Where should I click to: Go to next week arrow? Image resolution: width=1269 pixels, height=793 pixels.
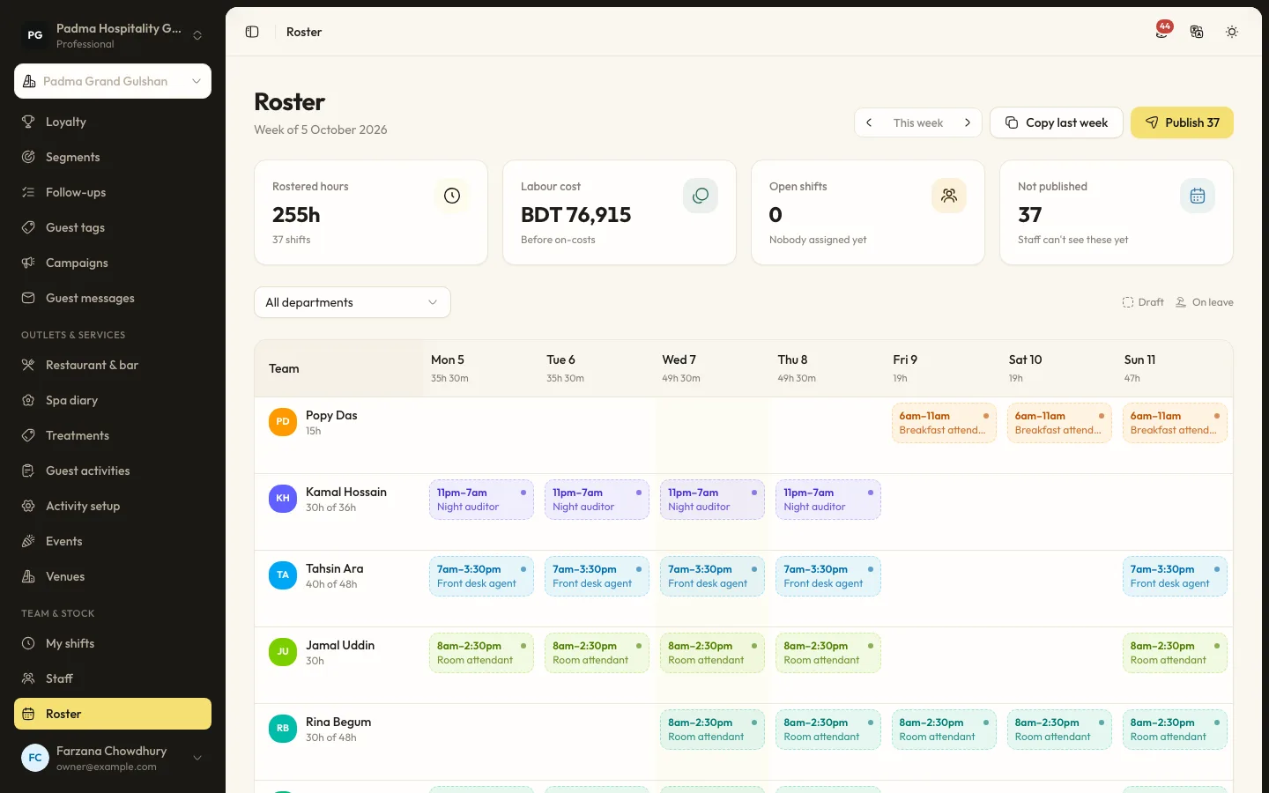tap(968, 122)
